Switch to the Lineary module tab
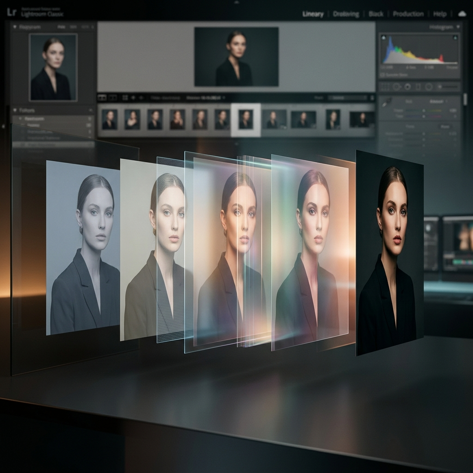Image resolution: width=473 pixels, height=473 pixels. coord(313,14)
